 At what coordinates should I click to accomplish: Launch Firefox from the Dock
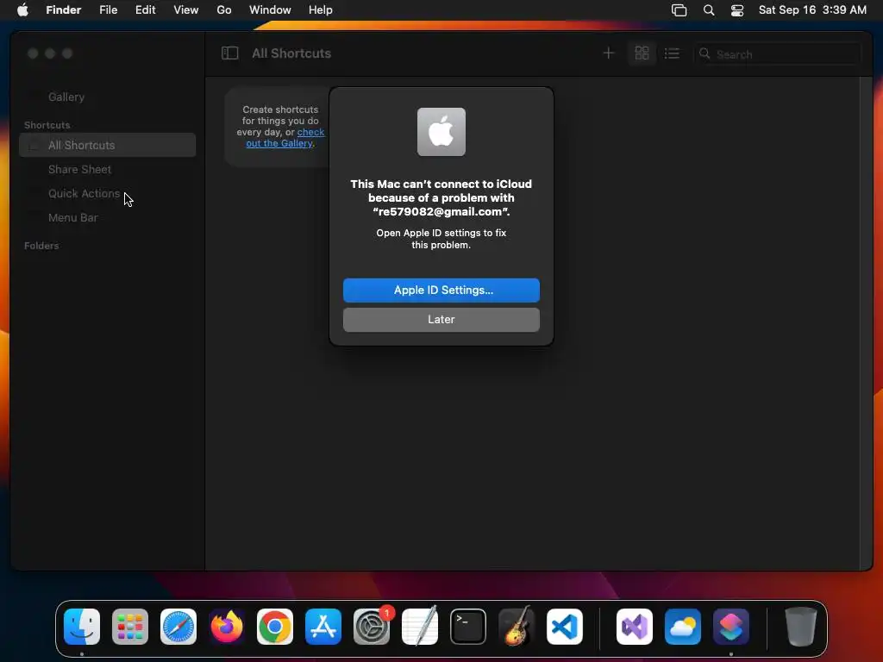[227, 627]
